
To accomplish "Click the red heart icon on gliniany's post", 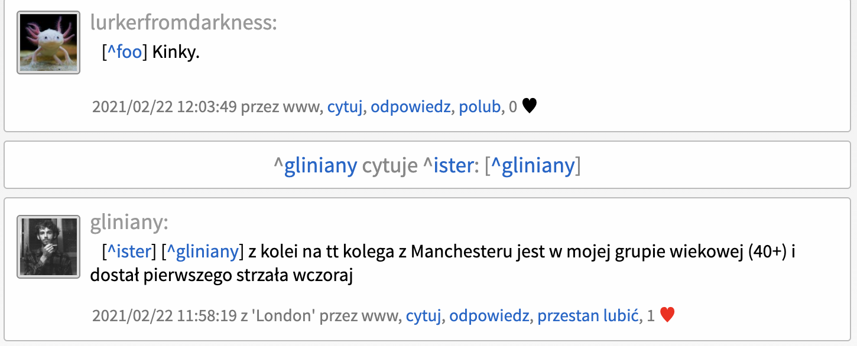I will click(667, 315).
